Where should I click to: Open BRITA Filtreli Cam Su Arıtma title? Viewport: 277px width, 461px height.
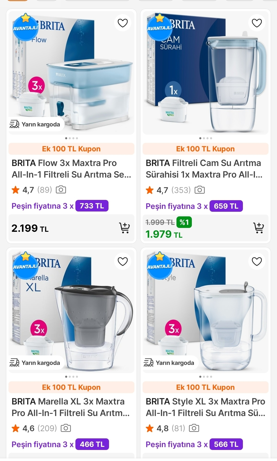pyautogui.click(x=204, y=169)
